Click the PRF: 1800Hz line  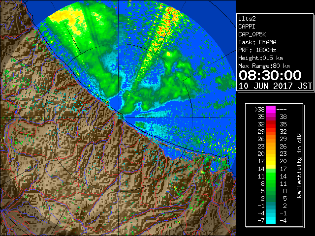coord(257,50)
